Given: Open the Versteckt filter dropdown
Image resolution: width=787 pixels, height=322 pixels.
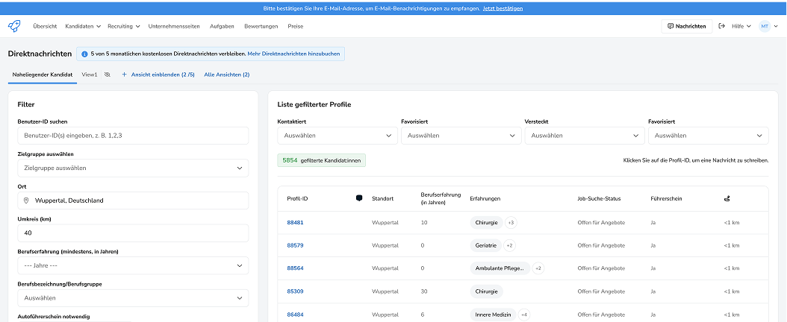Looking at the screenshot, I should tap(584, 136).
